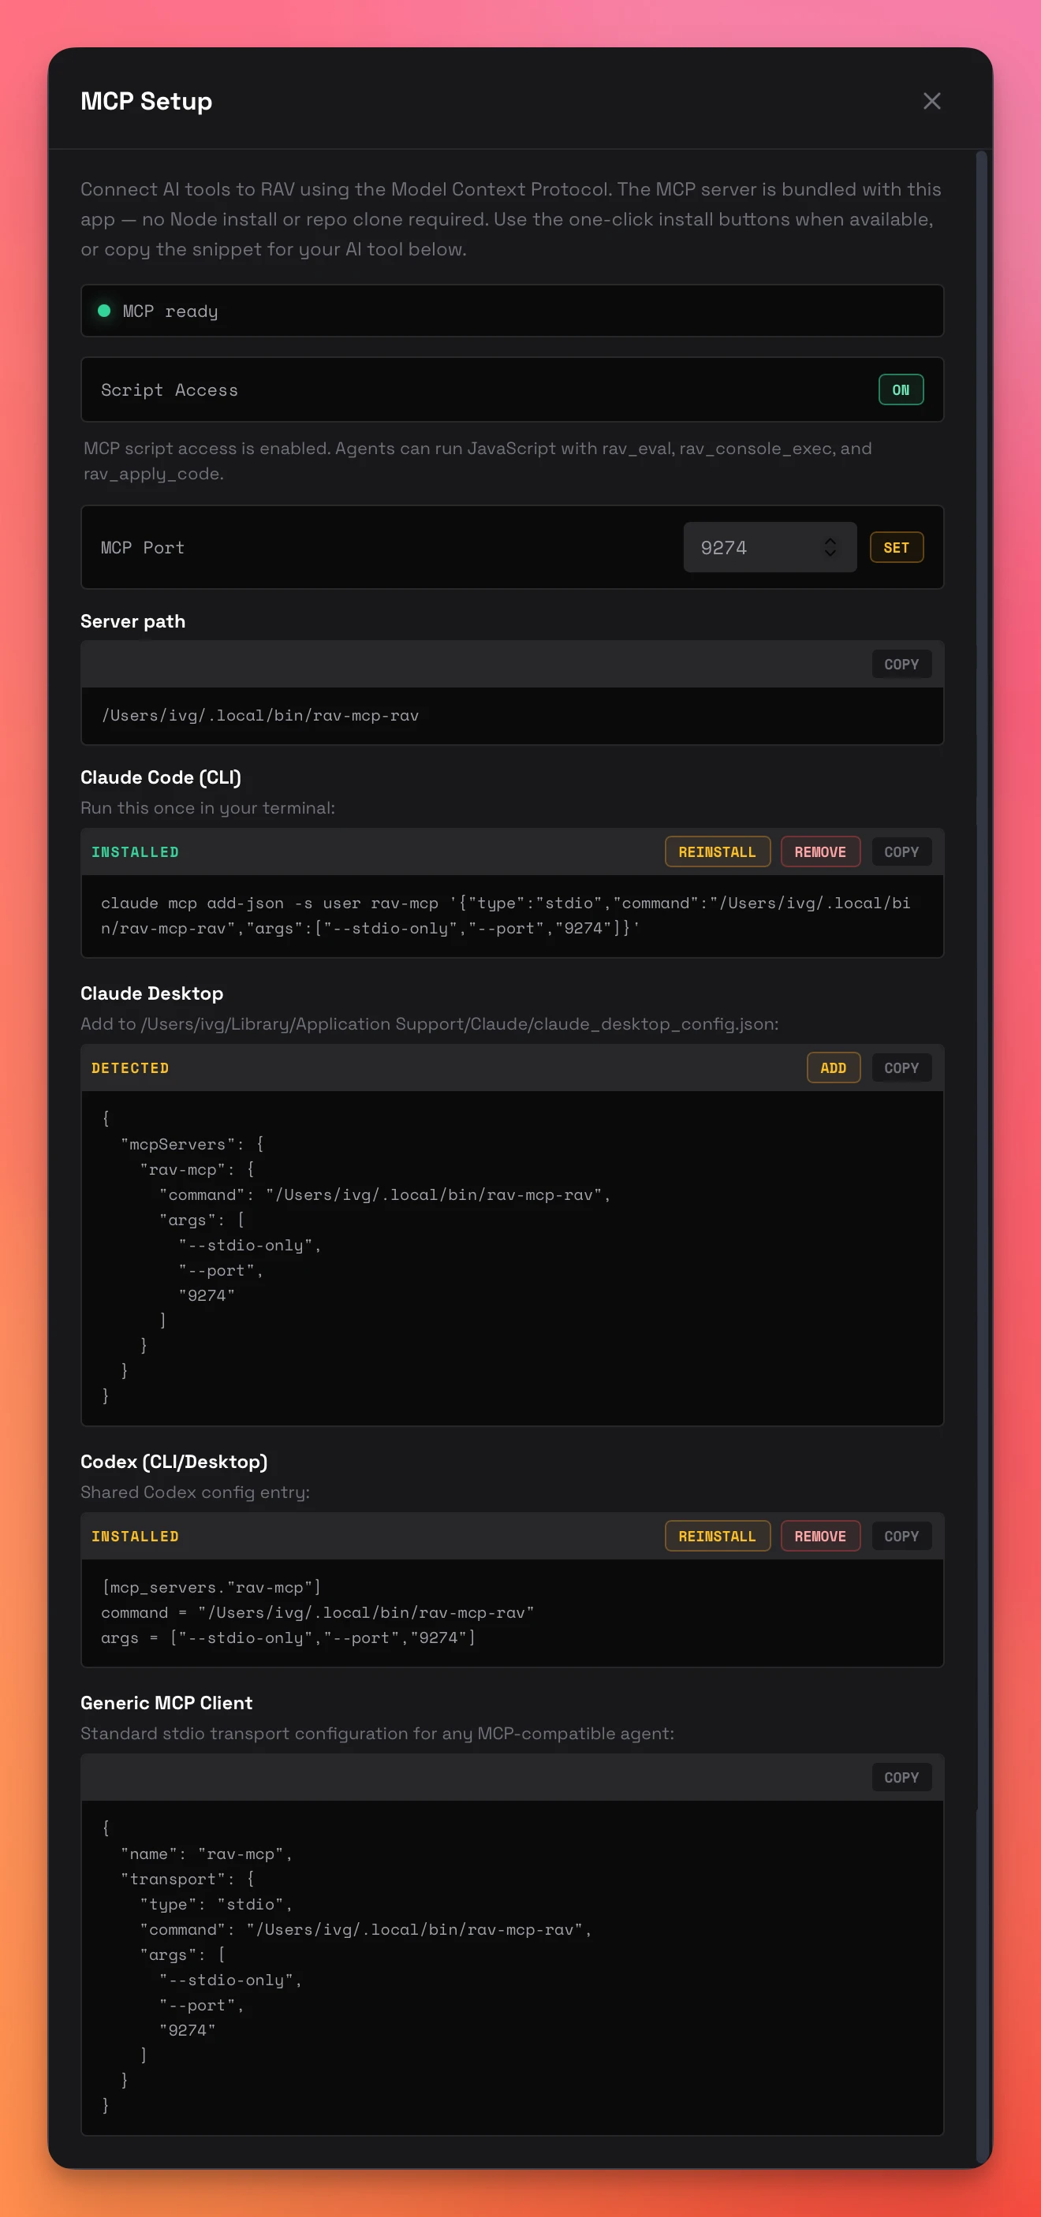Click the 'claude mcp add-json' command text
This screenshot has width=1041, height=2217.
pyautogui.click(x=506, y=915)
